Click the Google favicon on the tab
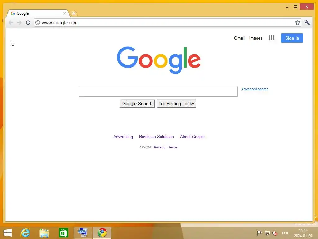 [13, 13]
